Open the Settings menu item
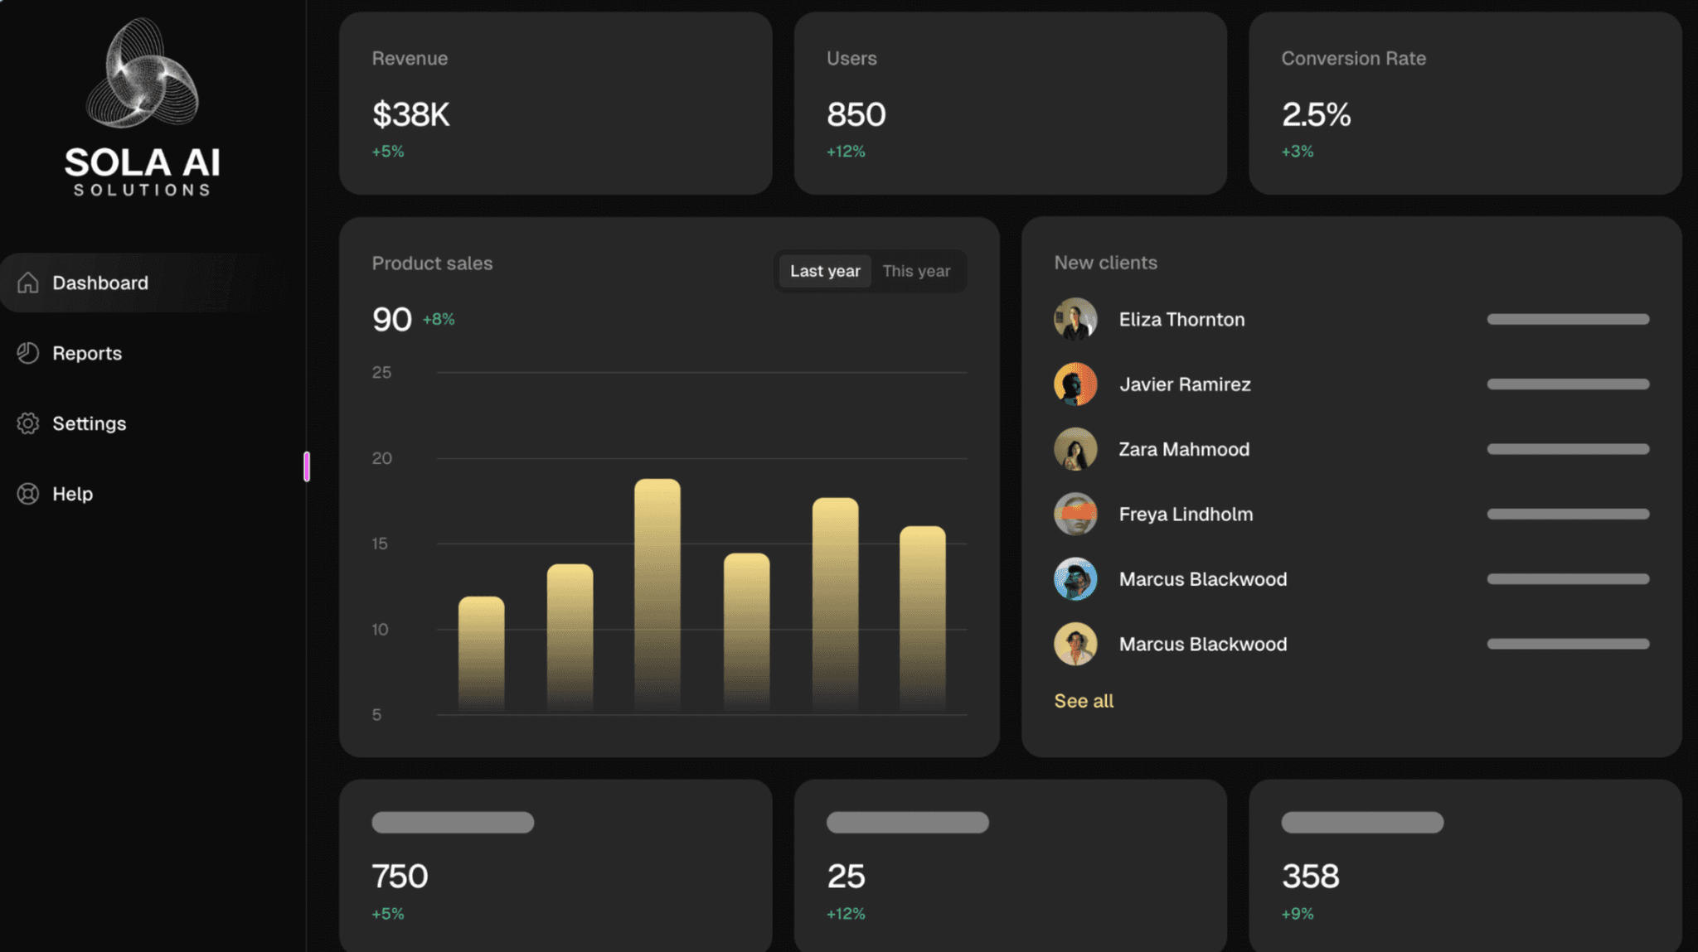This screenshot has width=1698, height=952. 89,423
